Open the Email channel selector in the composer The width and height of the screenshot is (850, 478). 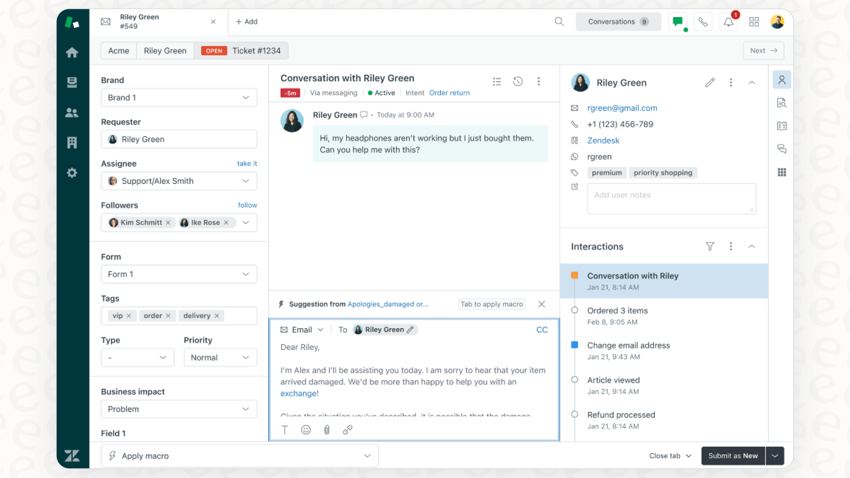coord(301,329)
